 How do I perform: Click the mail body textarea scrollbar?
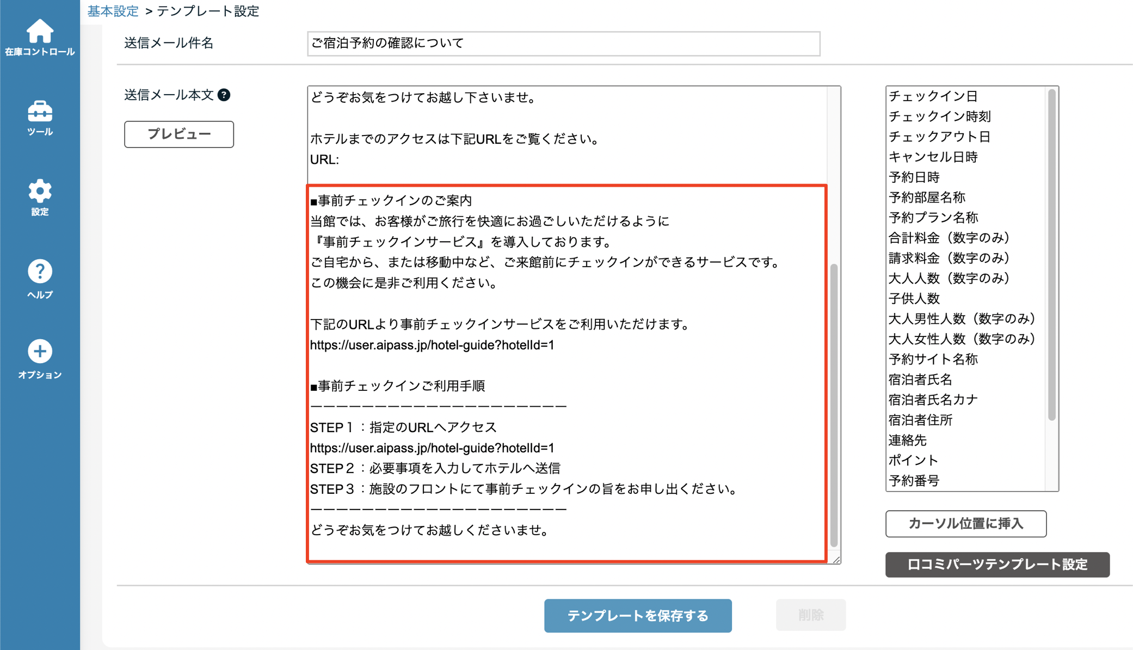tap(834, 406)
